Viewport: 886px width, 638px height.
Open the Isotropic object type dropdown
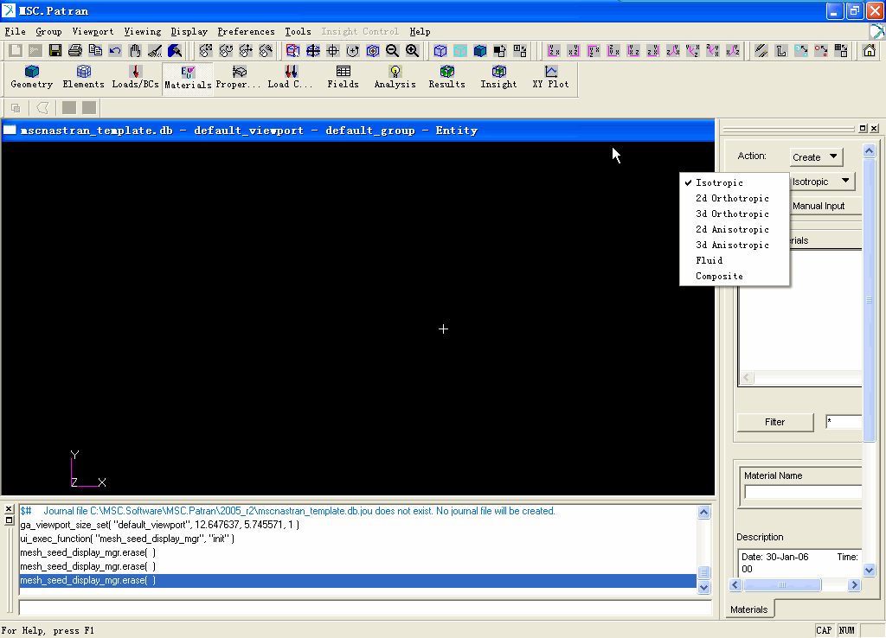click(x=822, y=182)
